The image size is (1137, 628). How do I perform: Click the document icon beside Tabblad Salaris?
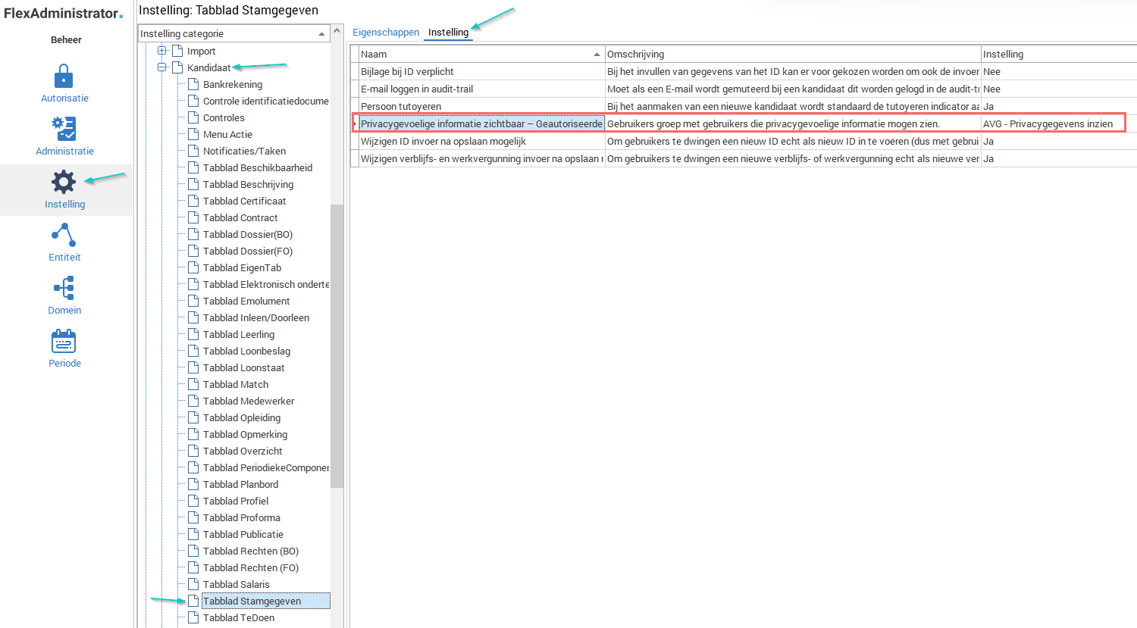[193, 584]
